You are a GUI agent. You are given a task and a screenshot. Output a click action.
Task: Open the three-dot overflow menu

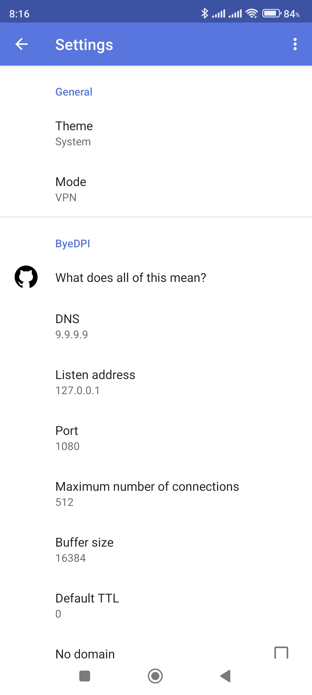(295, 44)
